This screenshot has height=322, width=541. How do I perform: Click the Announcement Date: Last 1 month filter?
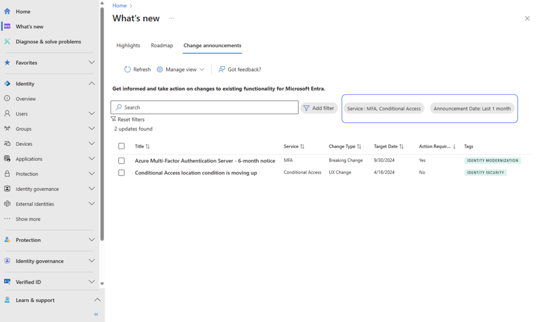click(x=472, y=108)
